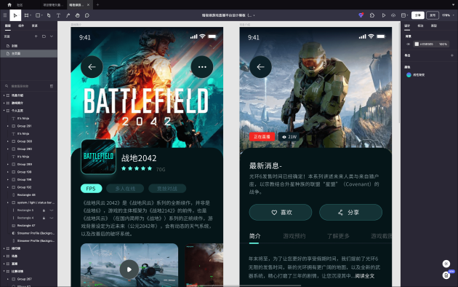The image size is (458, 287).
Task: Toggle hidden eye on Rectangle 4 layer
Action: [x=52, y=218]
